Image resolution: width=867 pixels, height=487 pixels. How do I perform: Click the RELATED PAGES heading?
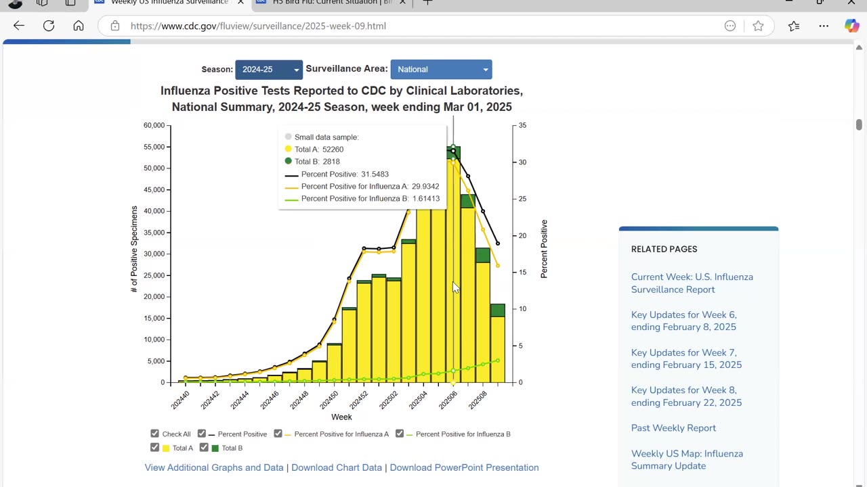[664, 249]
